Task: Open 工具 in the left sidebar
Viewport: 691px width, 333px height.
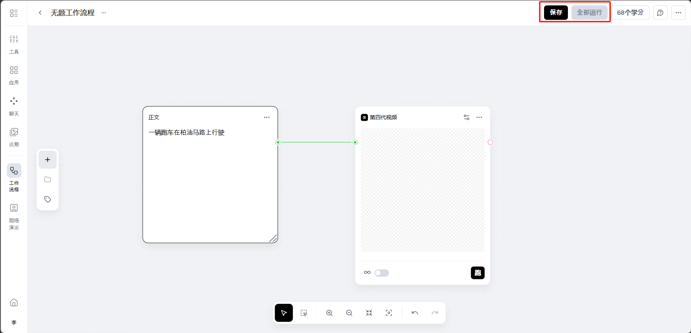Action: tap(14, 44)
